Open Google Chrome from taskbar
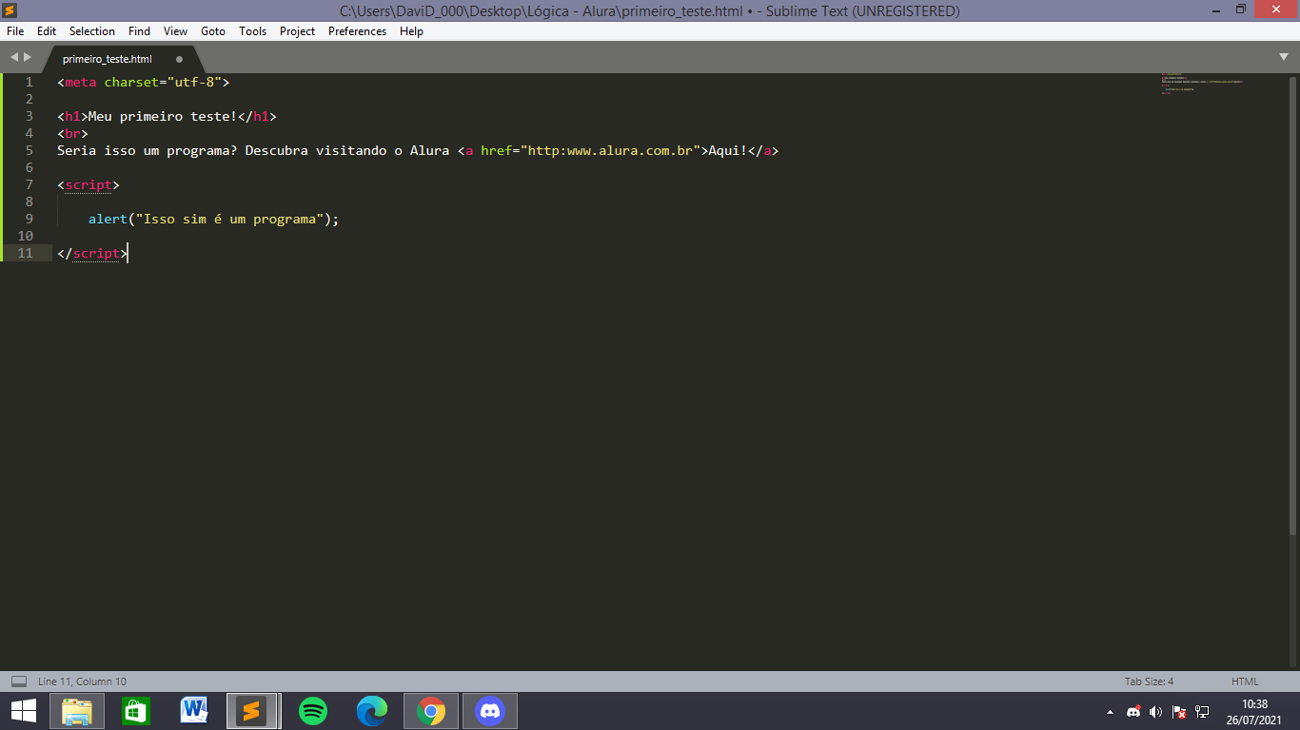The image size is (1300, 730). coord(431,710)
